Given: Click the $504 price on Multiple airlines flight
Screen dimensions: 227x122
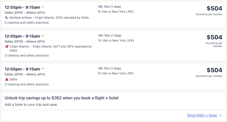Looking at the screenshot, I should point(214,8).
